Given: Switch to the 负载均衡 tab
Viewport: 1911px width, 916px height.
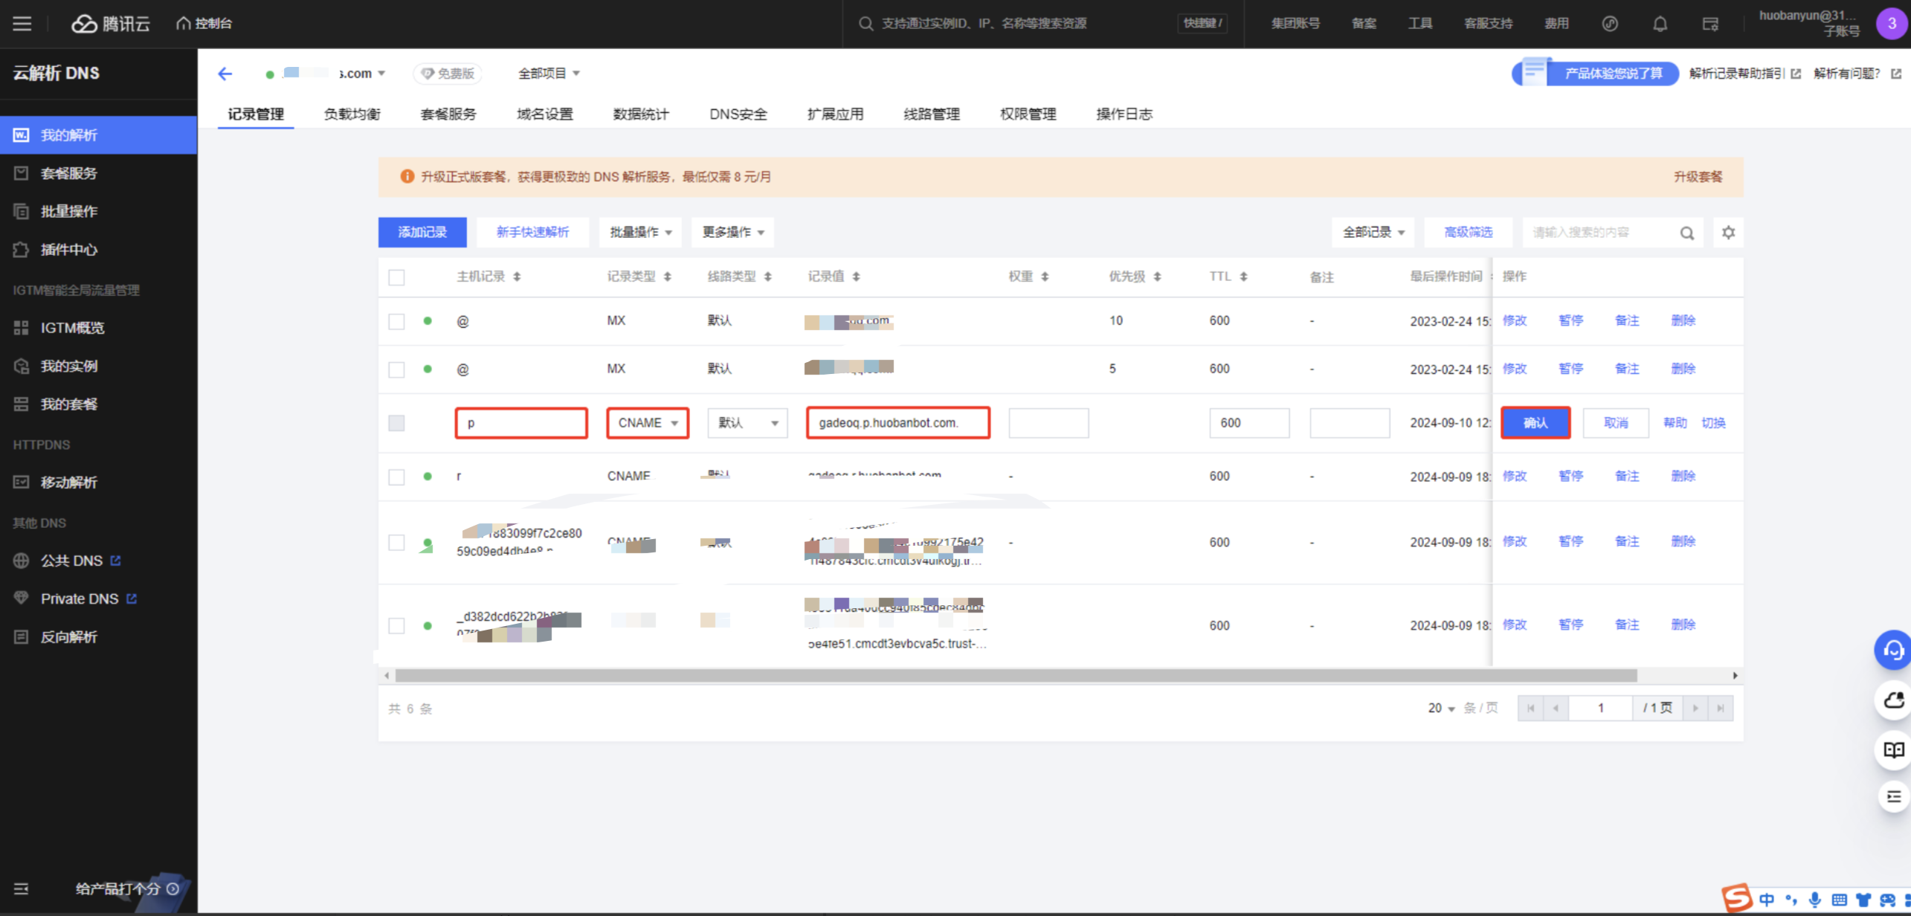Looking at the screenshot, I should click(x=352, y=115).
